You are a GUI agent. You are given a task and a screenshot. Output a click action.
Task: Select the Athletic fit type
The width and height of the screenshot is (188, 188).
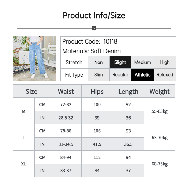coord(142,75)
